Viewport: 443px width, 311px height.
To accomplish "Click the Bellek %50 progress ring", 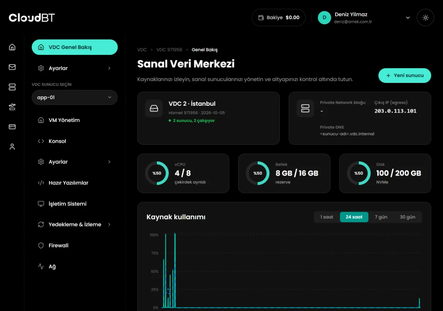I will (x=258, y=173).
